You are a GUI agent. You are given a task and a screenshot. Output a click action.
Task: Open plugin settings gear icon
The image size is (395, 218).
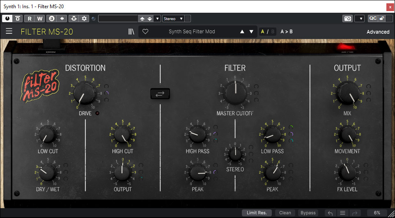85,18
